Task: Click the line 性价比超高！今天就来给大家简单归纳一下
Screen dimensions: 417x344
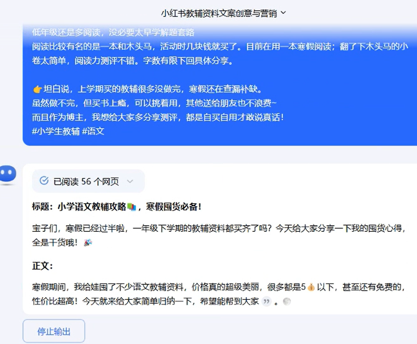Action: click(x=146, y=301)
